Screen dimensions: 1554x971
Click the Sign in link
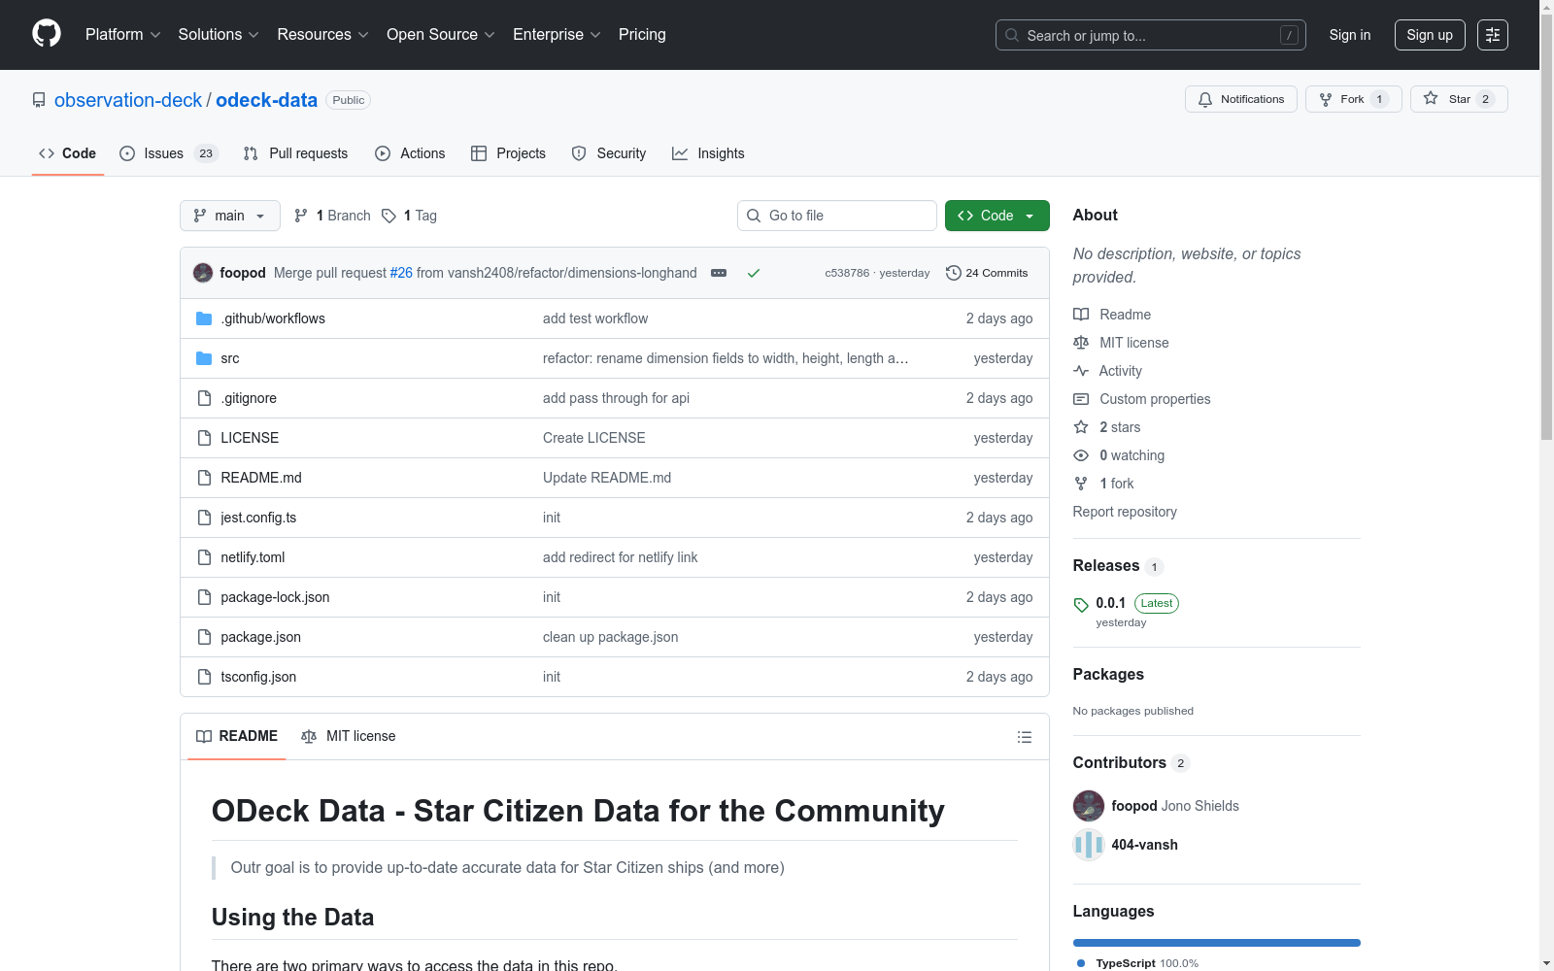click(x=1350, y=35)
